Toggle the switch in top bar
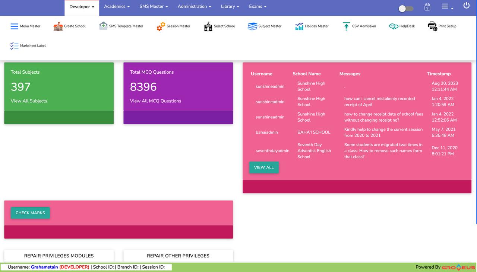This screenshot has width=477, height=272. tap(406, 9)
